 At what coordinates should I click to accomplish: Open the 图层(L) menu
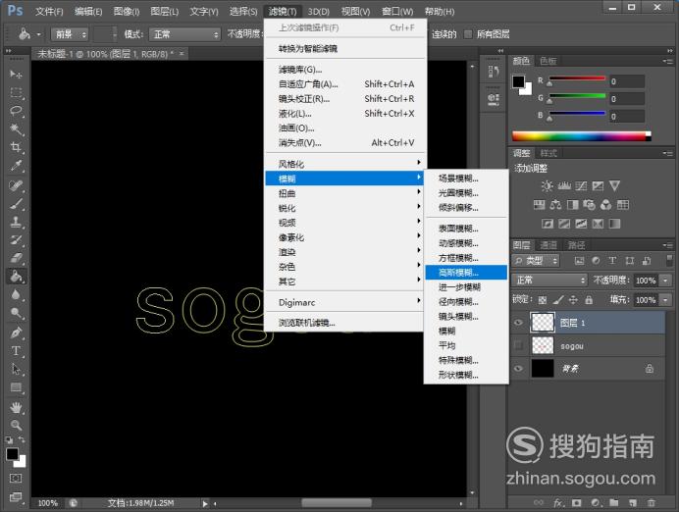164,11
